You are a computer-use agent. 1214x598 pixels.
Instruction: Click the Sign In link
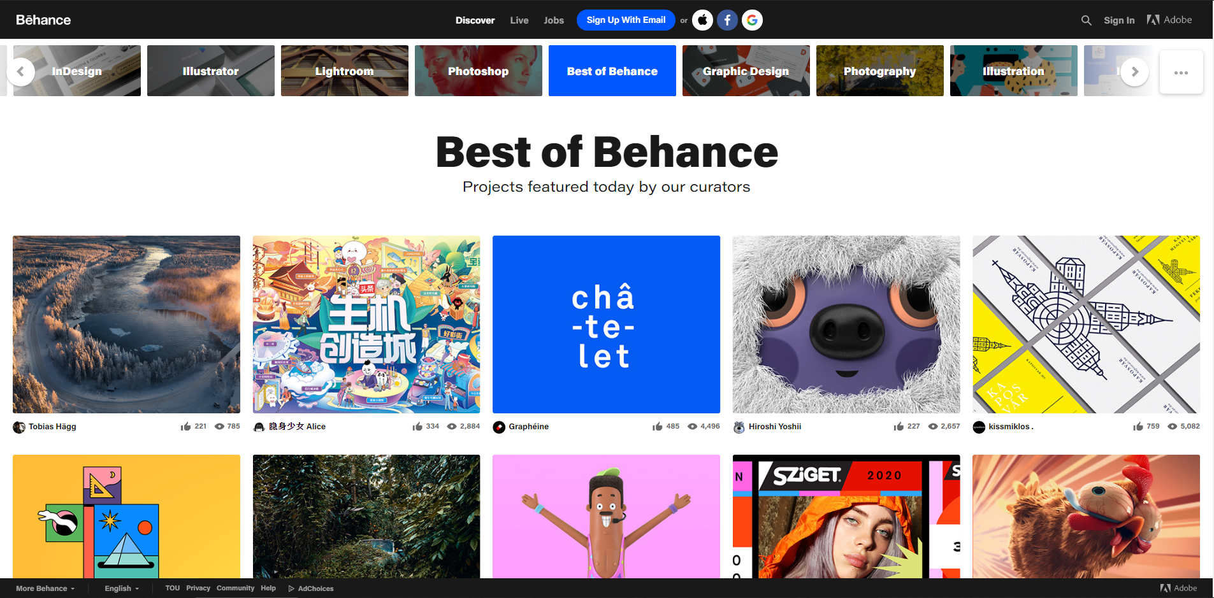coord(1119,20)
